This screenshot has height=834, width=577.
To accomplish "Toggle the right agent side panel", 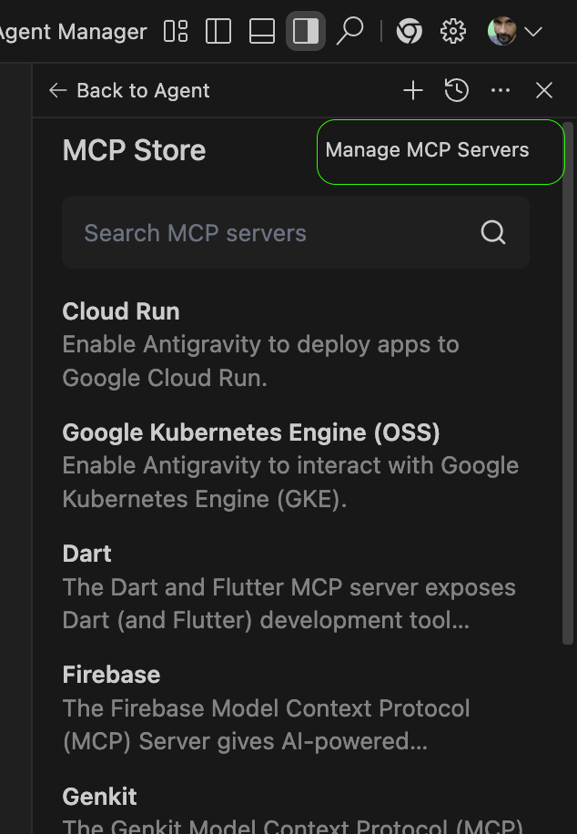I will pyautogui.click(x=306, y=32).
